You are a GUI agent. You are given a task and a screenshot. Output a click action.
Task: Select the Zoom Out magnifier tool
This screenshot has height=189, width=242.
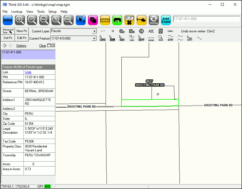coord(32,20)
